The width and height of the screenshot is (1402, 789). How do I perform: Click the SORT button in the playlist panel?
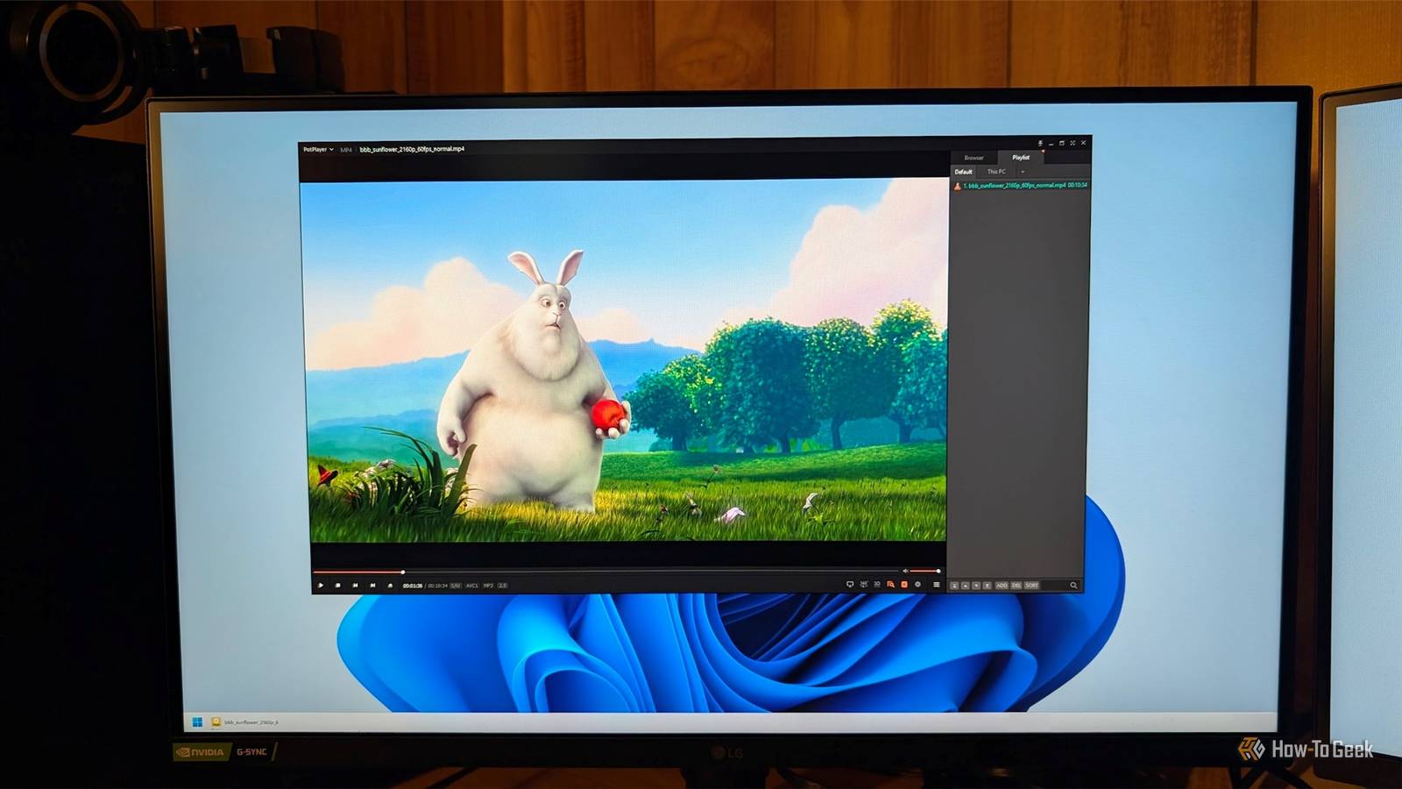click(1032, 586)
